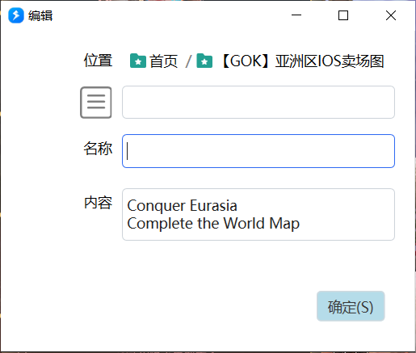Click into the 名称 input field

[x=258, y=151]
